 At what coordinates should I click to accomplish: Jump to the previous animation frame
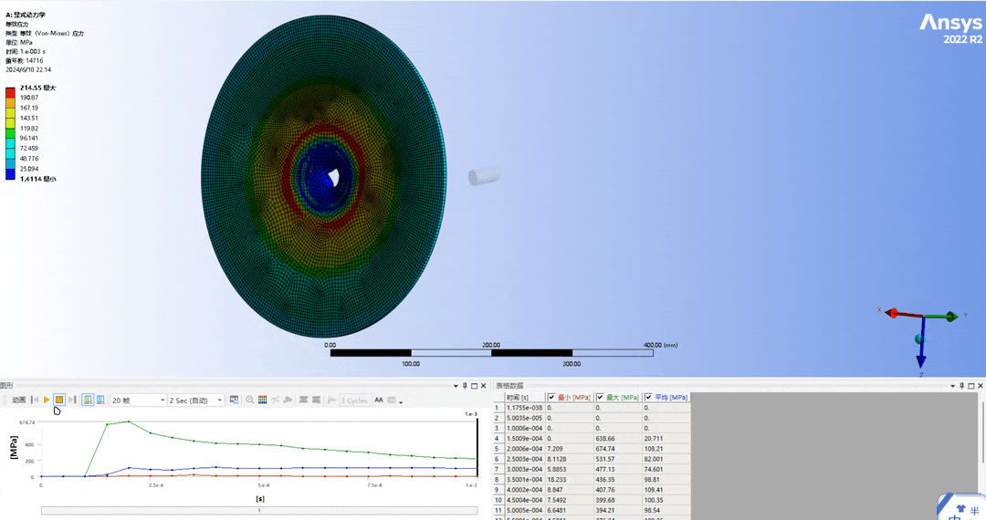35,400
